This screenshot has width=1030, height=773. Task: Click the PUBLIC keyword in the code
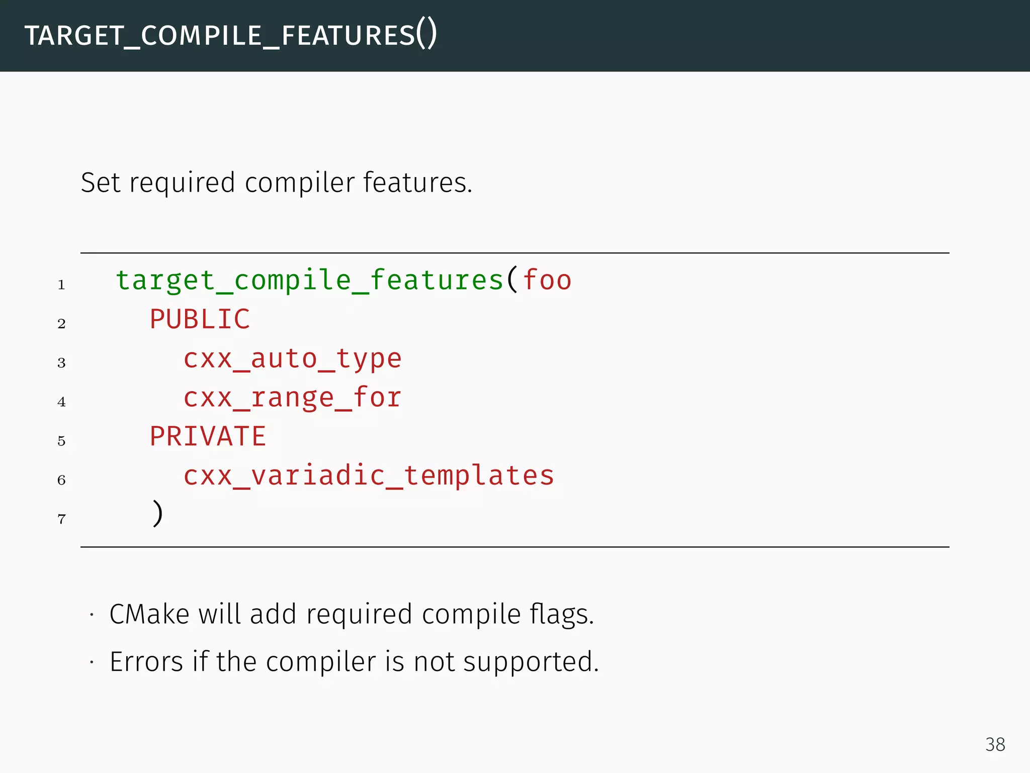point(200,319)
